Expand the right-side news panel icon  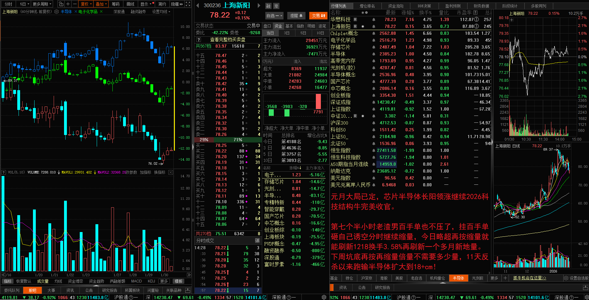(x=586, y=287)
